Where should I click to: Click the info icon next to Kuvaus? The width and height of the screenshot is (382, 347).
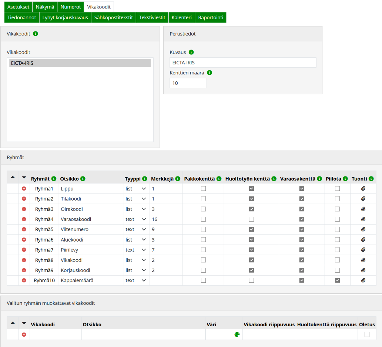pos(191,52)
